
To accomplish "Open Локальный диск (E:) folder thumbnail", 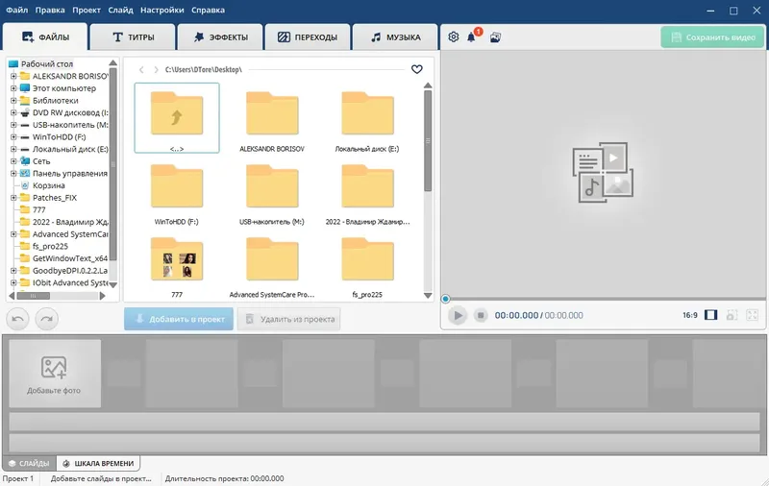I will click(367, 118).
